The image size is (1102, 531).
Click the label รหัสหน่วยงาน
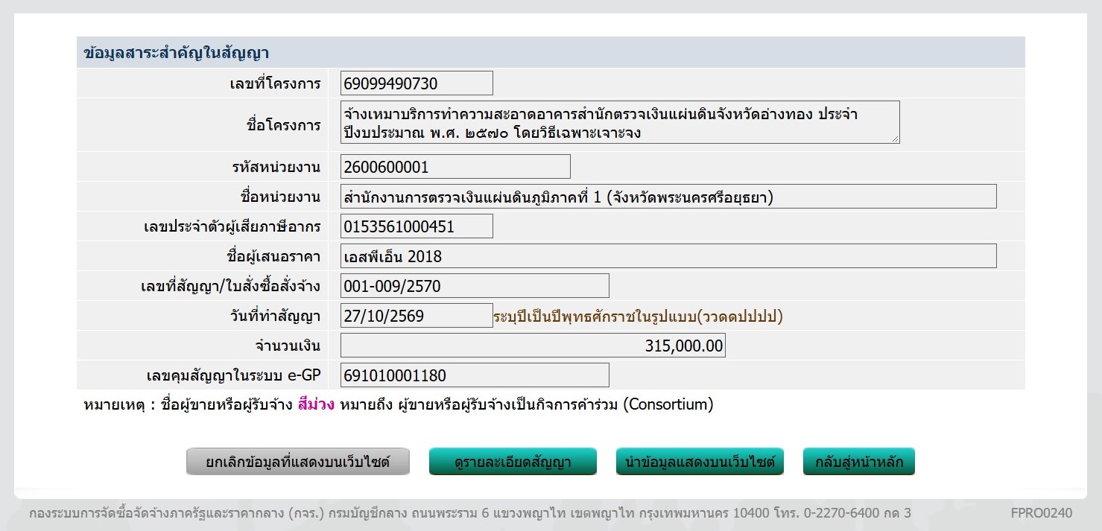point(276,167)
